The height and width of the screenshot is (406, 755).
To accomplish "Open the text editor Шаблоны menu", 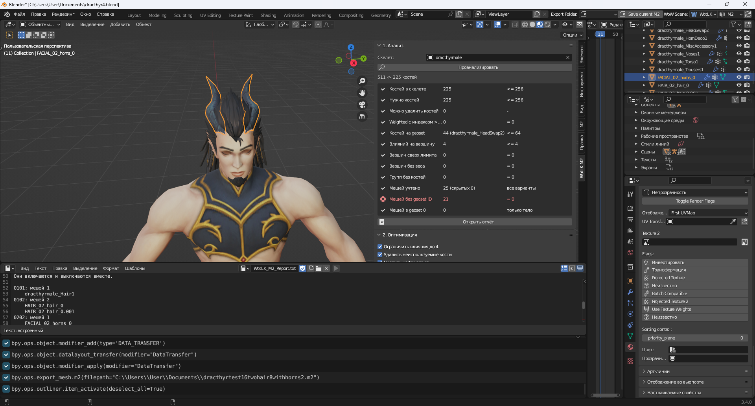I will [x=135, y=268].
